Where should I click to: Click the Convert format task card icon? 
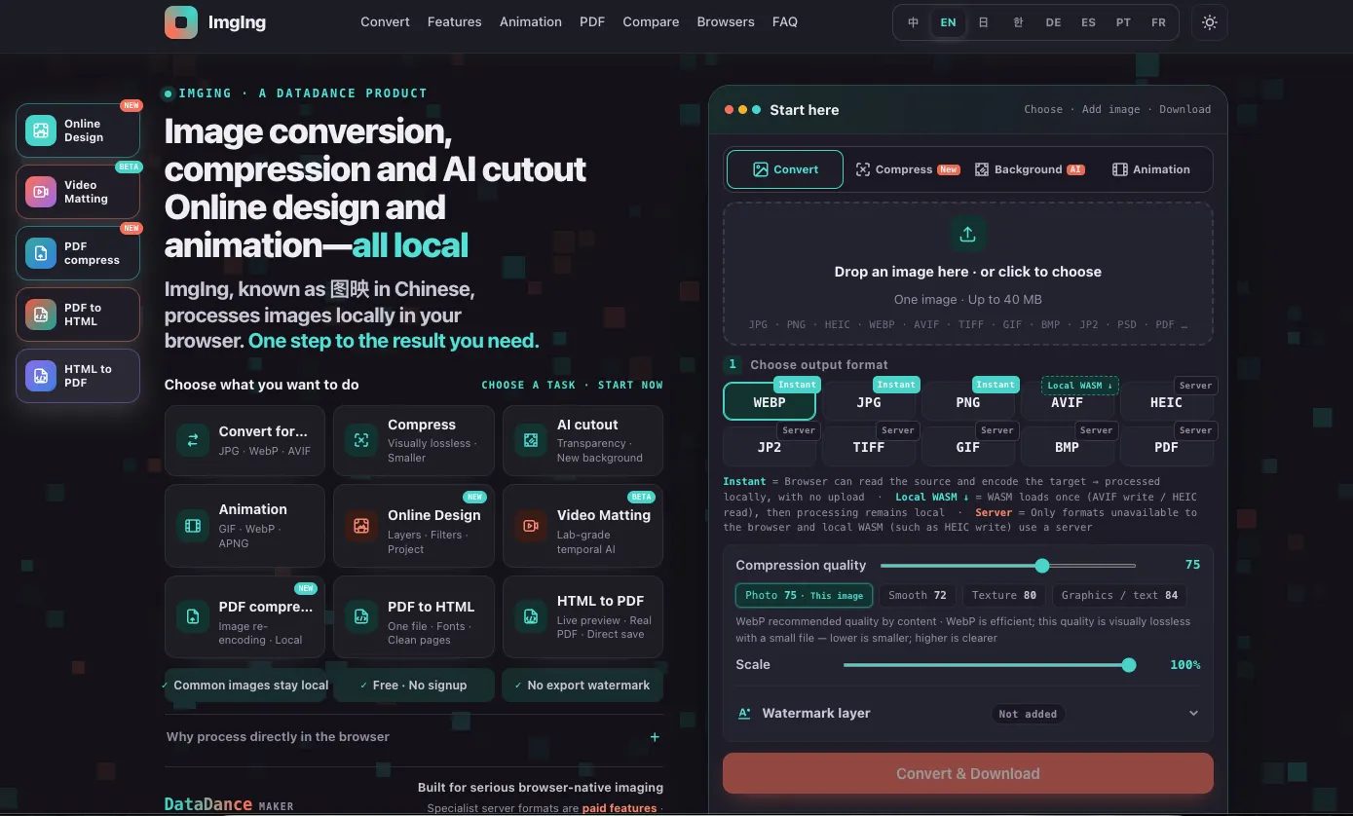193,440
